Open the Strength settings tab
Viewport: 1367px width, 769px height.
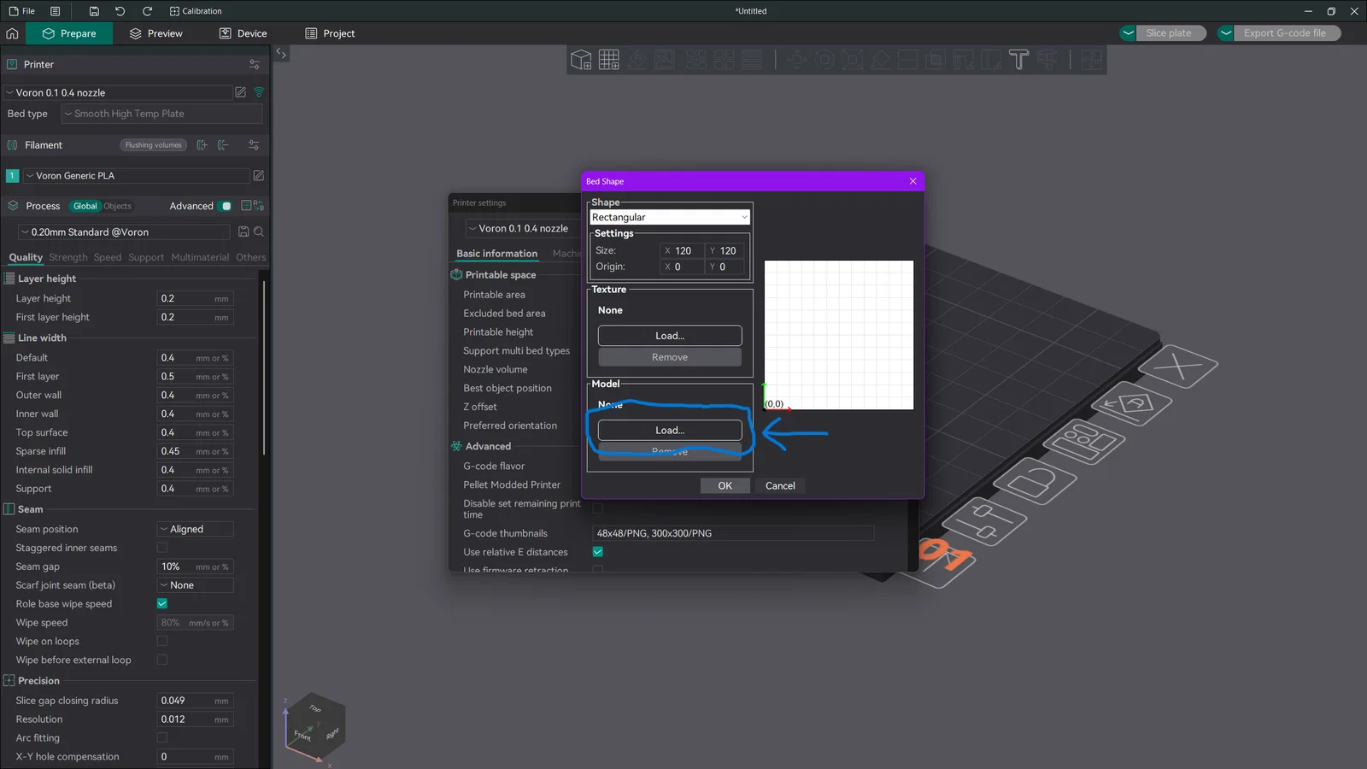coord(68,257)
